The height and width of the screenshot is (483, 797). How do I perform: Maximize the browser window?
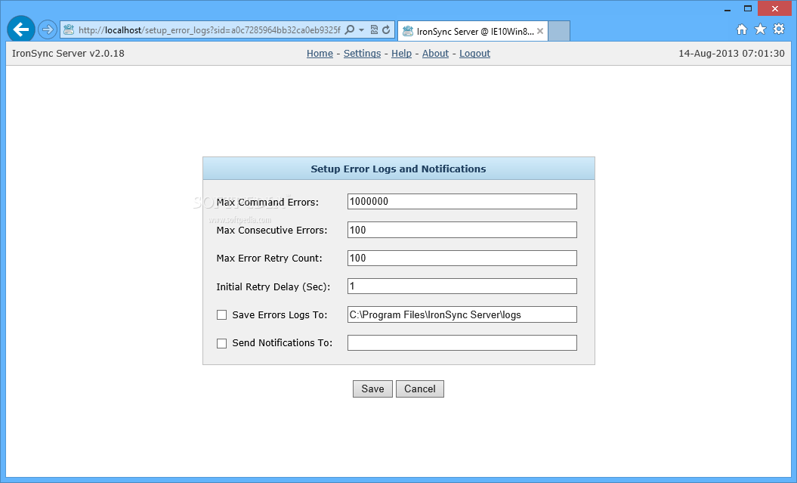(x=748, y=8)
